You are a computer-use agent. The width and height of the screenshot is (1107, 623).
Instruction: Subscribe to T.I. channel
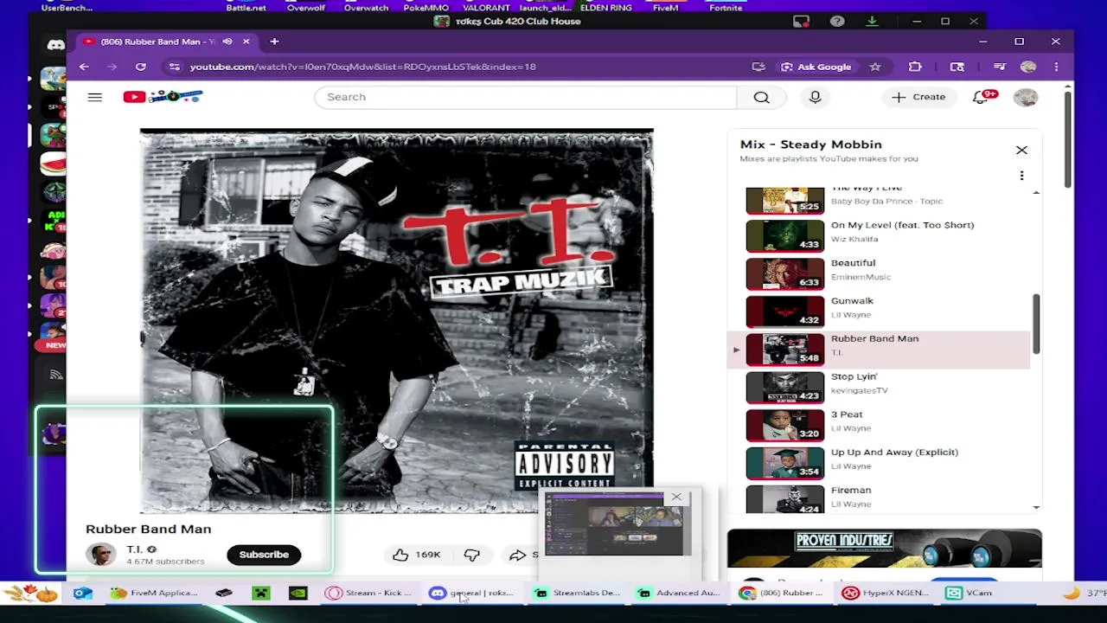coord(264,555)
